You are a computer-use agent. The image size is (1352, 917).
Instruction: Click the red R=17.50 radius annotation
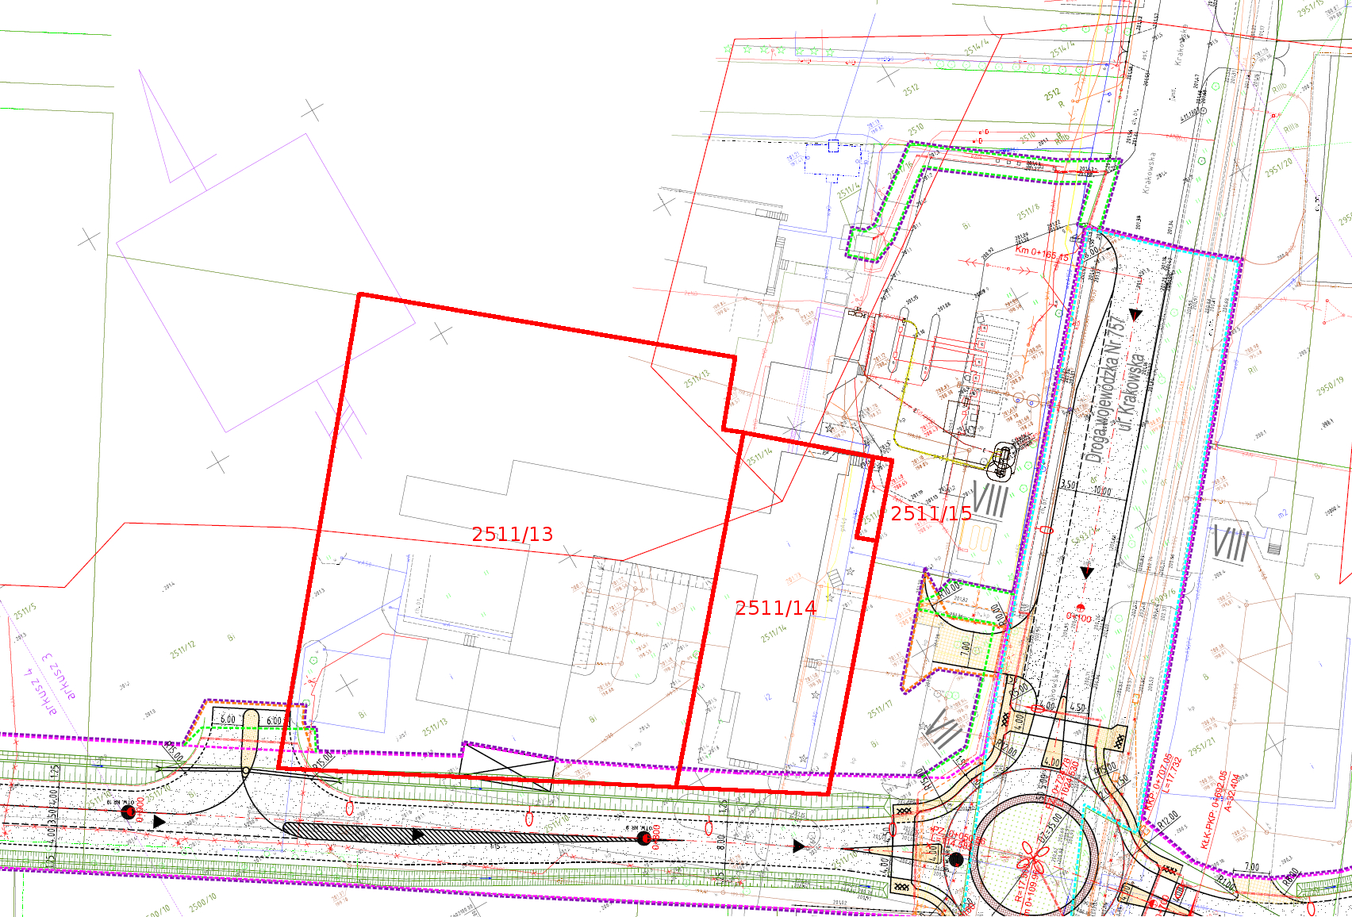pos(1021,884)
